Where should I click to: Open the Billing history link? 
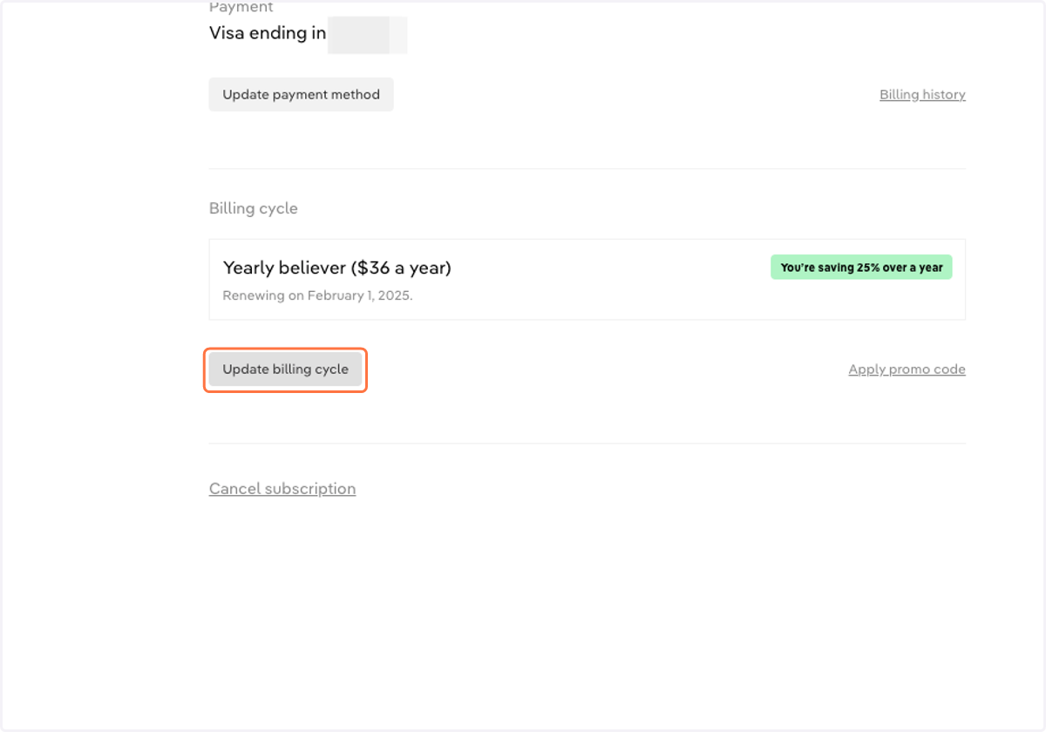(x=922, y=95)
